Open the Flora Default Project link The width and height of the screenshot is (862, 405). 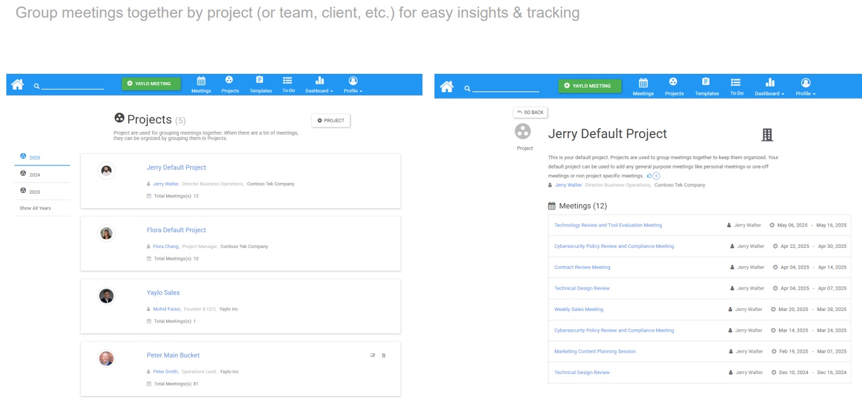coord(176,230)
